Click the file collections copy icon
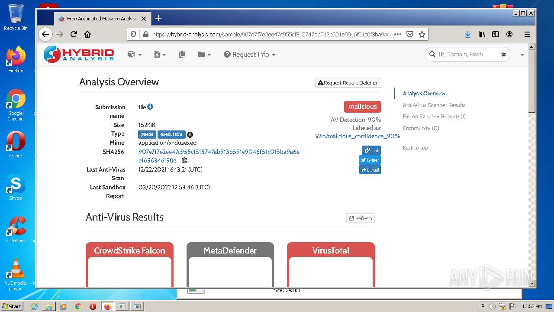Image resolution: width=554 pixels, height=312 pixels. (182, 54)
